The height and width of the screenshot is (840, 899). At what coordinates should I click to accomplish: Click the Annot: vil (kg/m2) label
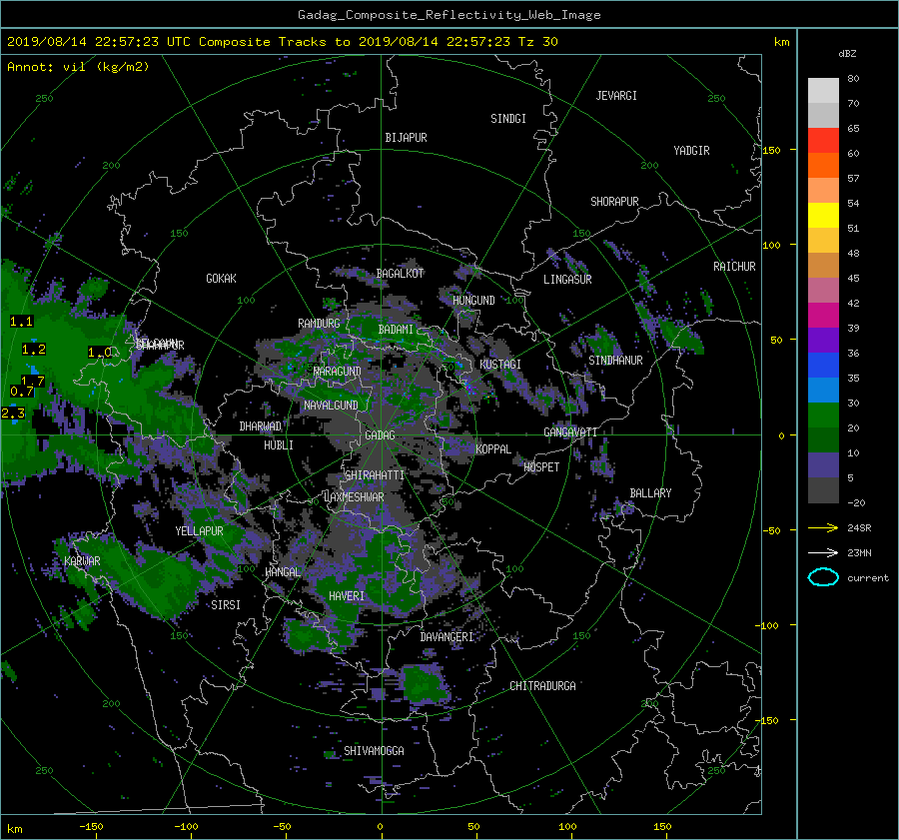[78, 67]
